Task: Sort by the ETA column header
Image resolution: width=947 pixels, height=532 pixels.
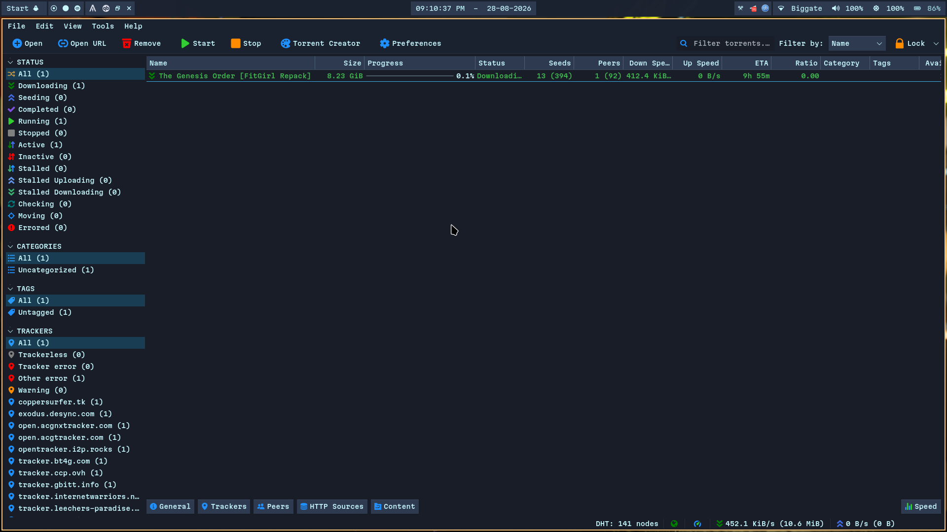Action: coord(746,63)
